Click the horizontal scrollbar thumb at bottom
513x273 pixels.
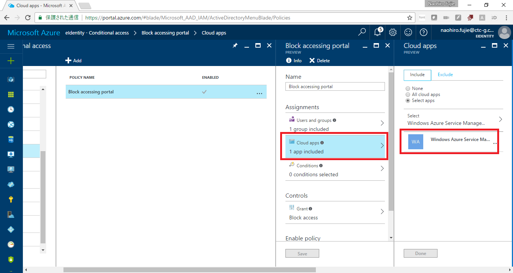[190, 270]
